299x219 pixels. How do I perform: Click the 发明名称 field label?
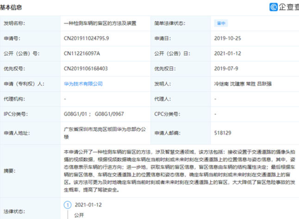pos(14,23)
